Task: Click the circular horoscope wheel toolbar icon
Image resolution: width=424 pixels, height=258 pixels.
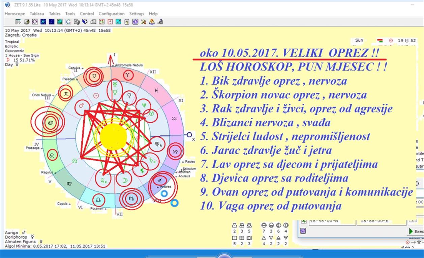Action: click(x=35, y=22)
